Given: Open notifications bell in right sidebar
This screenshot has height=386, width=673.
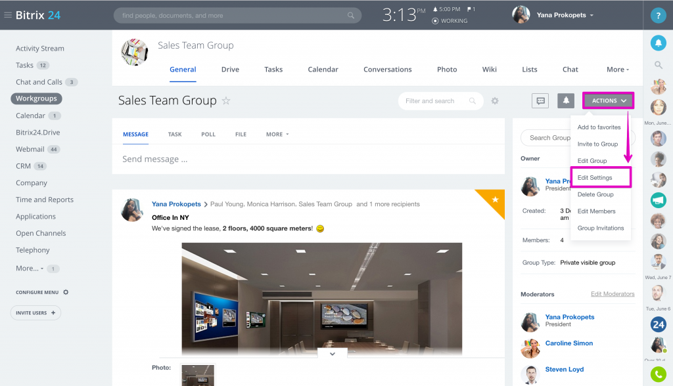Looking at the screenshot, I should click(x=658, y=43).
